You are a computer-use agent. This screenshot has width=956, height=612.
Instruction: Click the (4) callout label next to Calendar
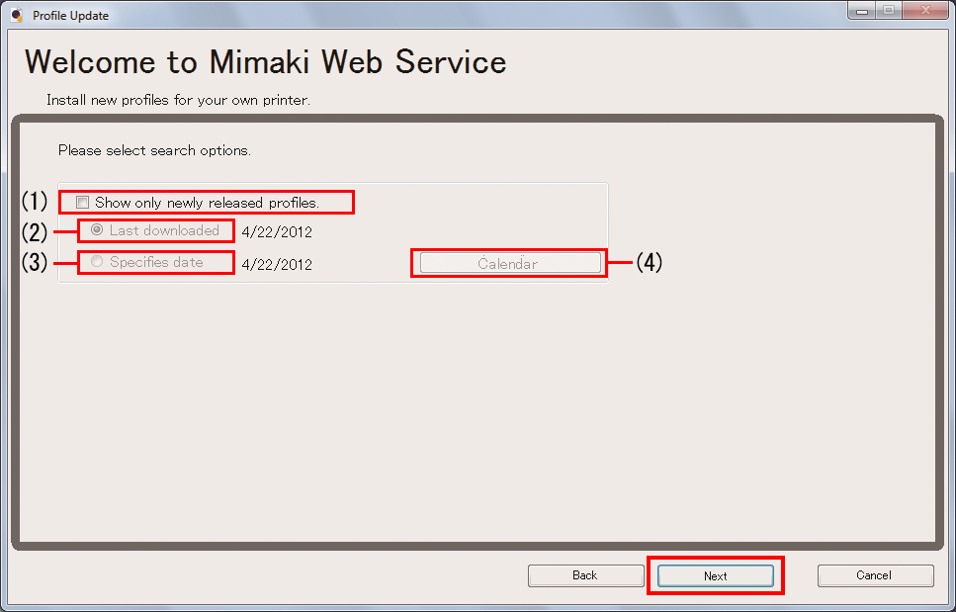point(648,262)
